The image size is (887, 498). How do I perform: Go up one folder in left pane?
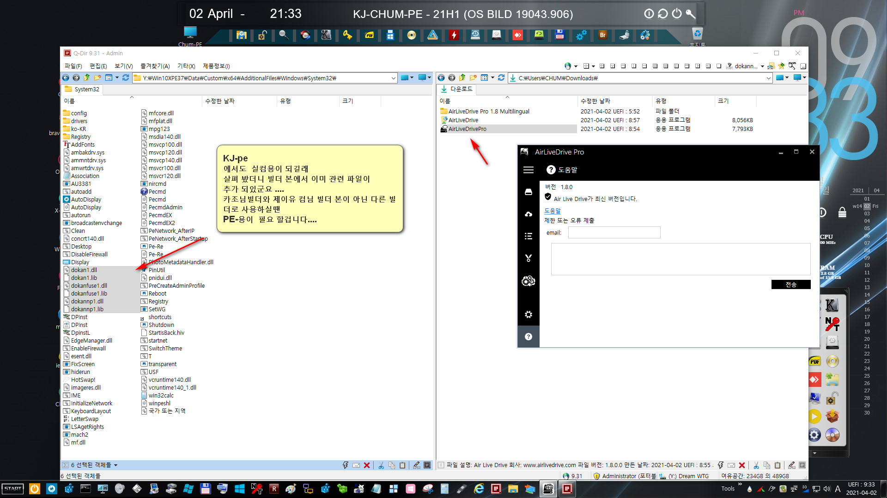[x=86, y=78]
